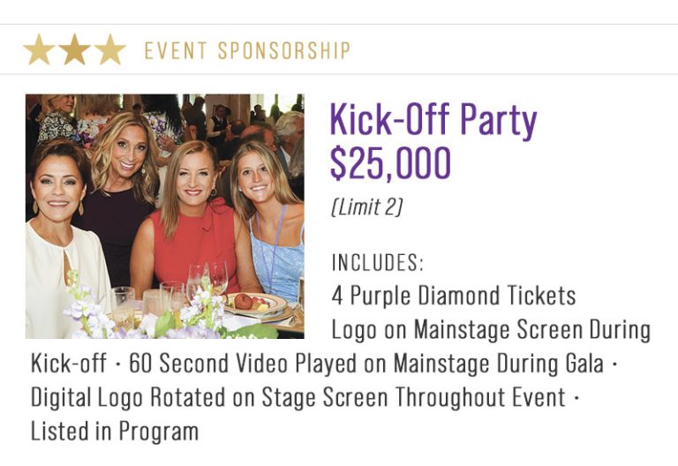678x466 pixels.
Task: Click the Logo on Mainstage Screen text
Action: (x=490, y=330)
